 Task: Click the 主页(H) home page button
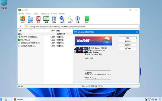[128, 49]
